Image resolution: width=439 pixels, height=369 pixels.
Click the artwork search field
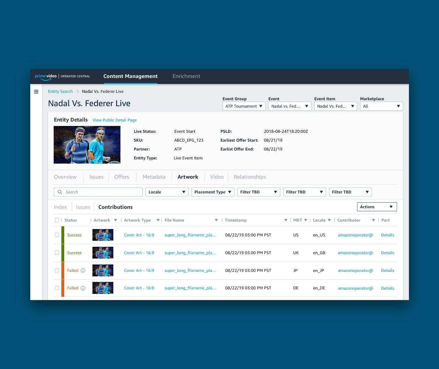point(98,192)
